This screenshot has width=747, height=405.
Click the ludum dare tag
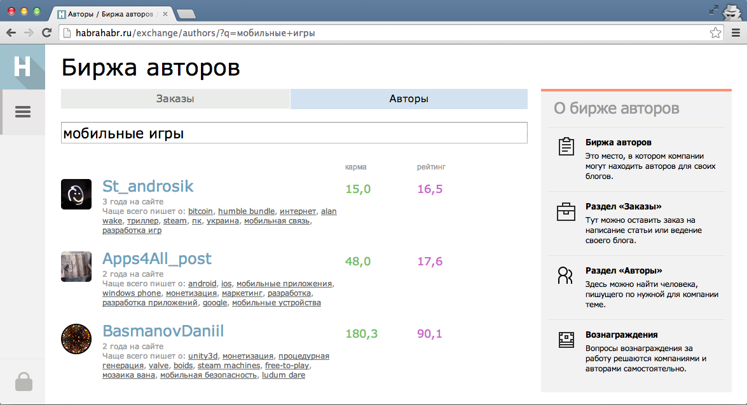(284, 375)
